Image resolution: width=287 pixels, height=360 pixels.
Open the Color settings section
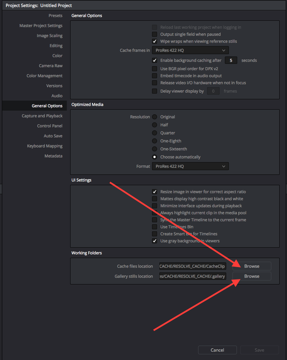tap(57, 55)
